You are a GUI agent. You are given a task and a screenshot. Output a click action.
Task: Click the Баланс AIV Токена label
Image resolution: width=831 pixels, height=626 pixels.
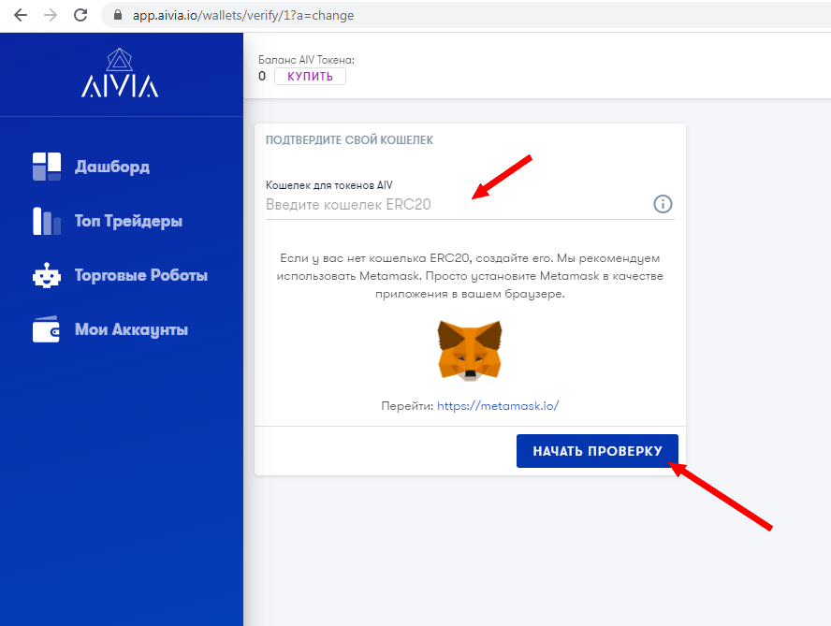(306, 60)
